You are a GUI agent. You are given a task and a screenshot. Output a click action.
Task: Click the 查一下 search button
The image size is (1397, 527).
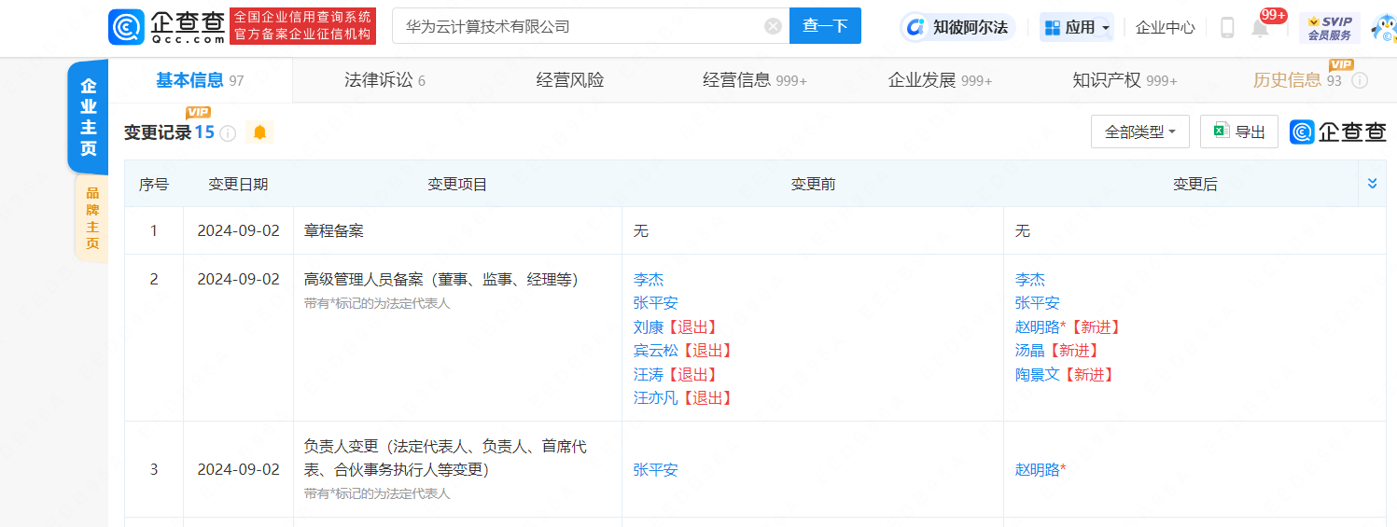pyautogui.click(x=825, y=26)
